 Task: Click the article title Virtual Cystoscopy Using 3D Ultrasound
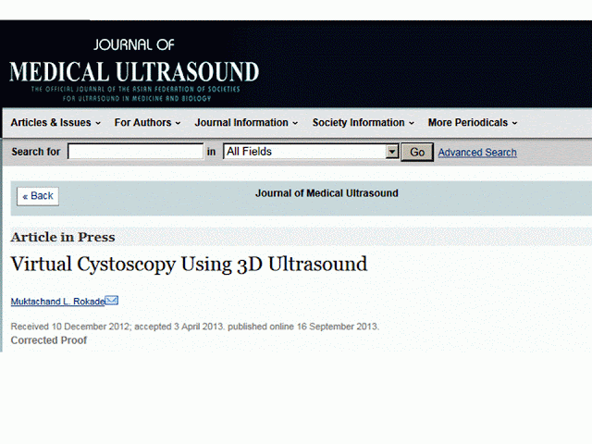189,264
